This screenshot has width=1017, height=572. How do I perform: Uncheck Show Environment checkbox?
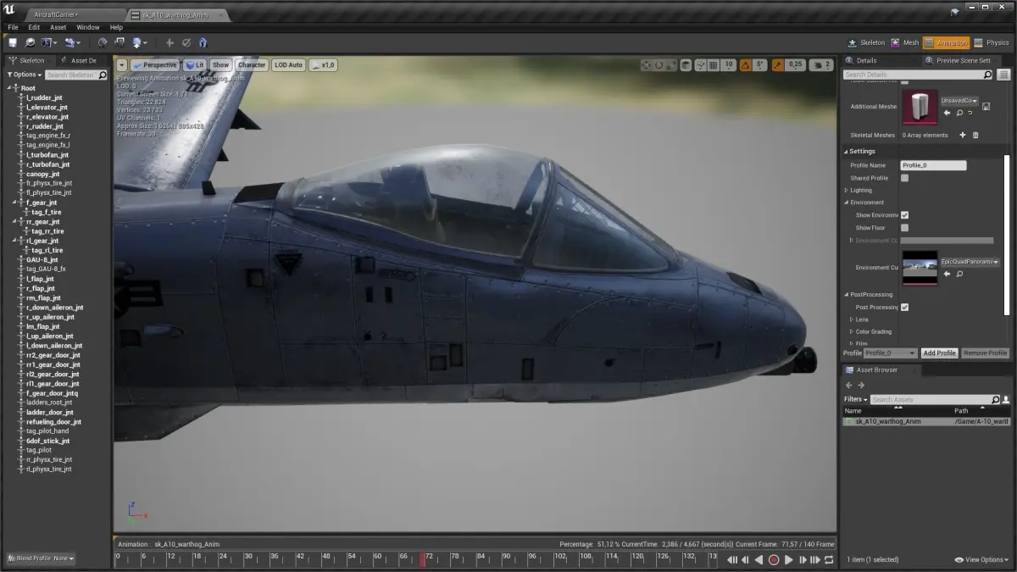[904, 215]
